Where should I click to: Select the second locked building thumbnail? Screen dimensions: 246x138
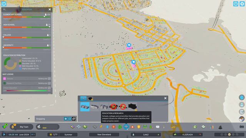click(123, 107)
